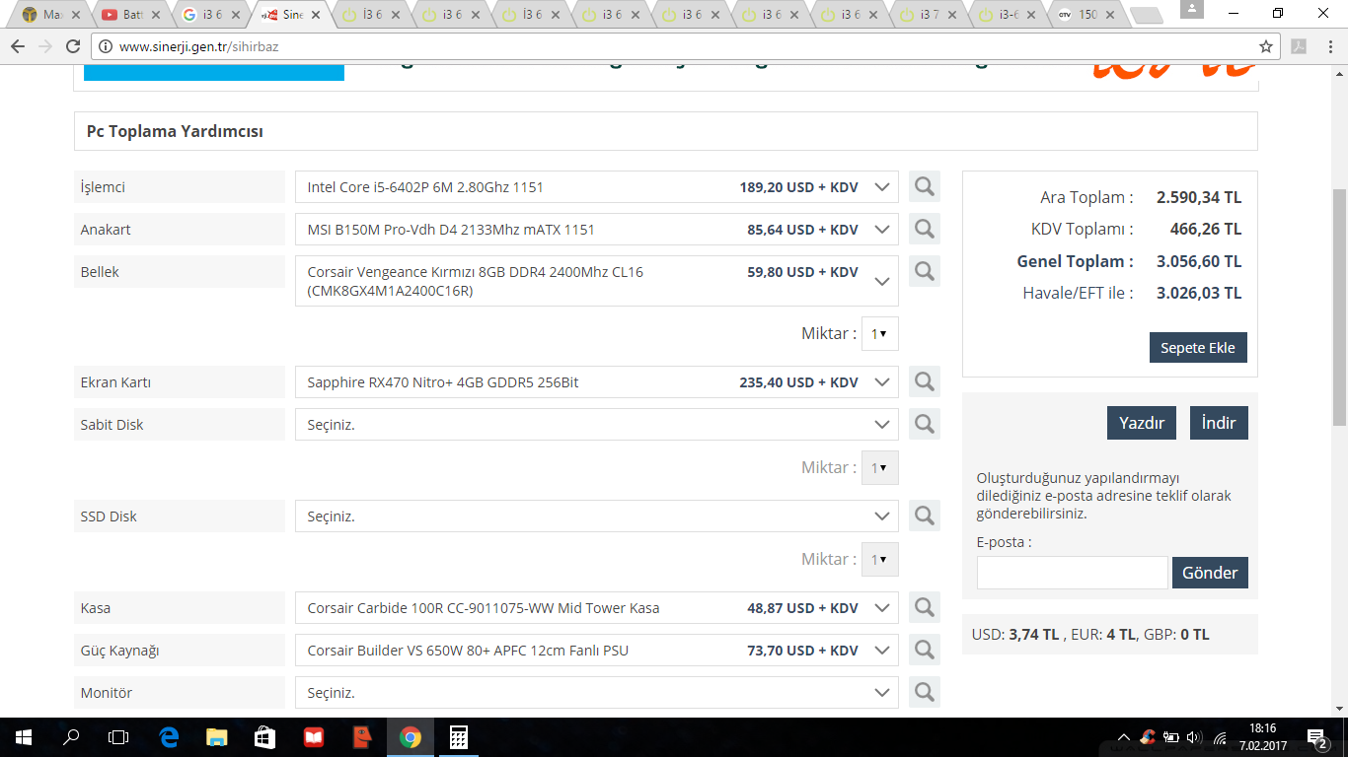View site information icon in address bar
The image size is (1348, 757).
[x=106, y=46]
